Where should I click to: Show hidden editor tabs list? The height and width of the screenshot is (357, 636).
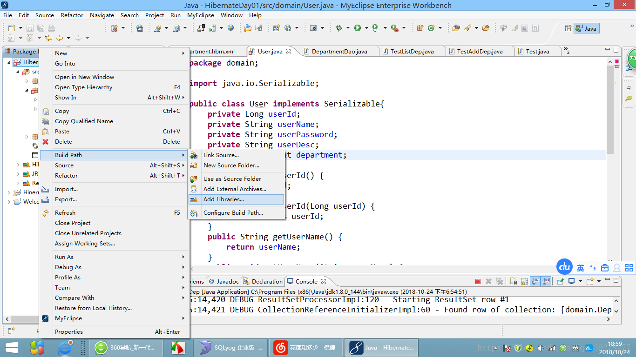coord(567,50)
